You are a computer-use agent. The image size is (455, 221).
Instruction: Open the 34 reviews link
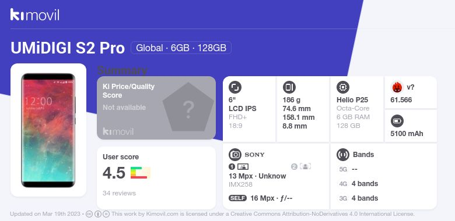[119, 193]
